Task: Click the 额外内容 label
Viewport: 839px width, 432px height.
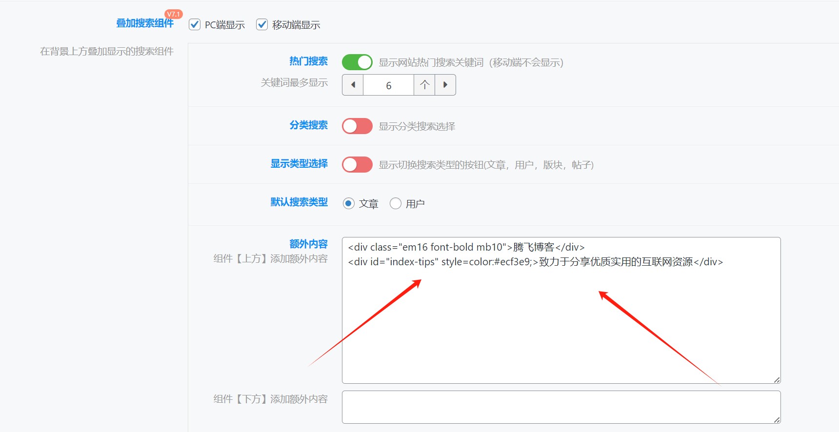Action: (309, 244)
